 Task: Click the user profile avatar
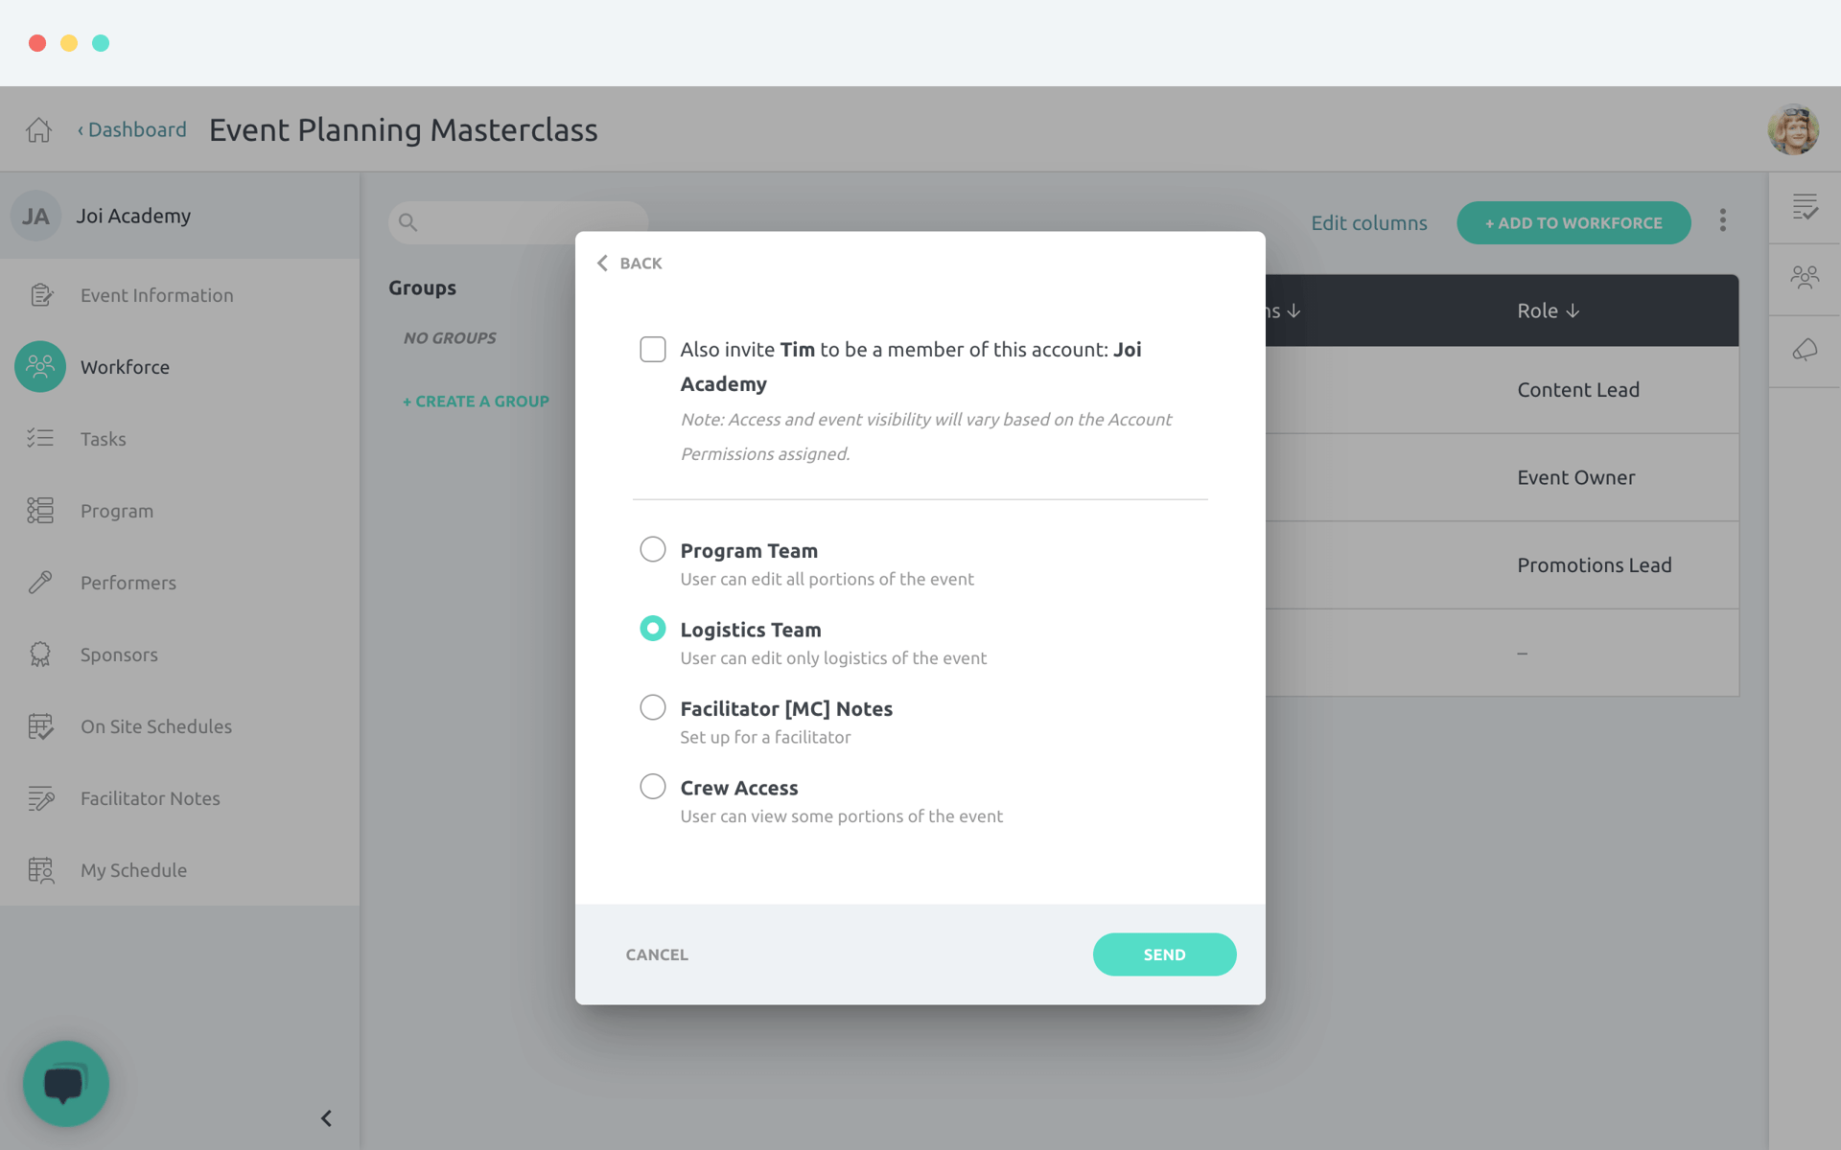[x=1792, y=129]
